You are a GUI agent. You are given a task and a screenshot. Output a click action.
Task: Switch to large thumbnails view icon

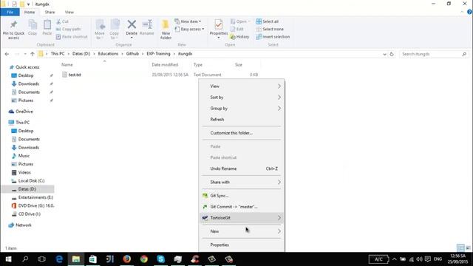(x=468, y=248)
